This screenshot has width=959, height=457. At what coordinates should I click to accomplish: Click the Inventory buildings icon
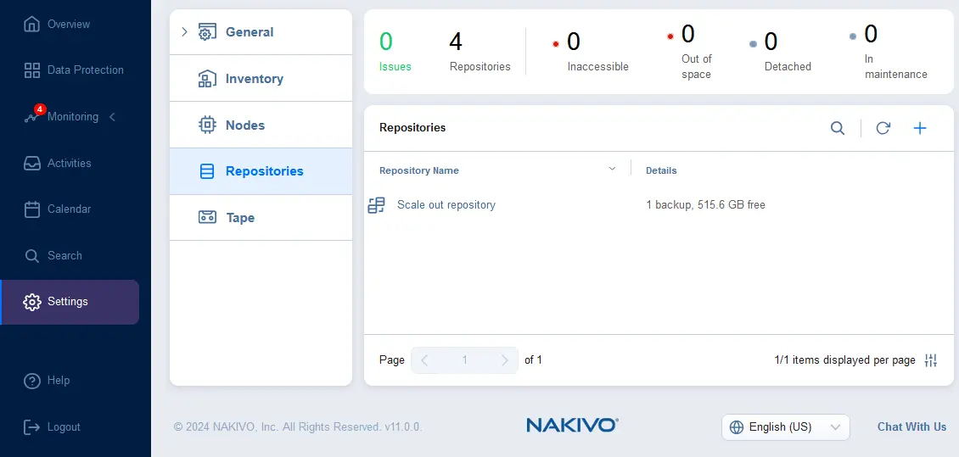click(207, 79)
